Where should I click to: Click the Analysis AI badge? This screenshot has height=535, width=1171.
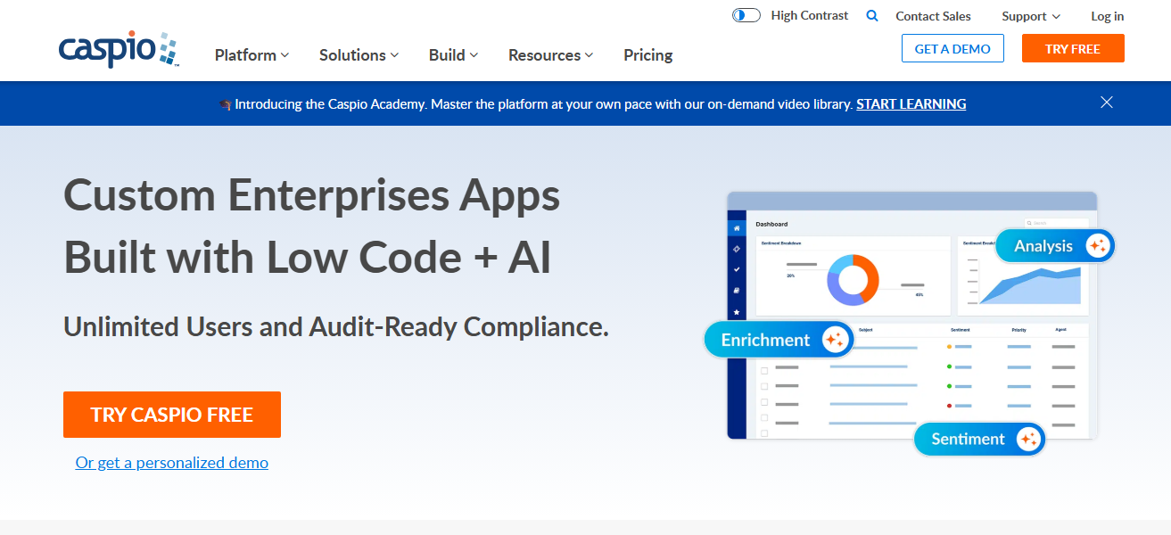[x=1055, y=246]
